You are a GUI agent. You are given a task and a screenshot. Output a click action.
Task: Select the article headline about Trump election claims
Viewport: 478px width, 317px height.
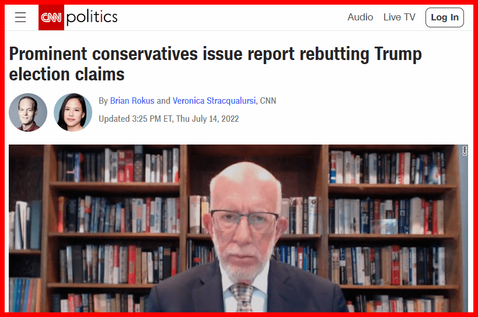[x=215, y=64]
